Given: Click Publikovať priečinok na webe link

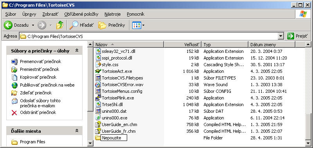Looking at the screenshot, I should [x=47, y=85].
